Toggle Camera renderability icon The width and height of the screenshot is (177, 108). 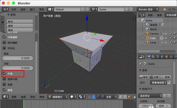(x=175, y=34)
